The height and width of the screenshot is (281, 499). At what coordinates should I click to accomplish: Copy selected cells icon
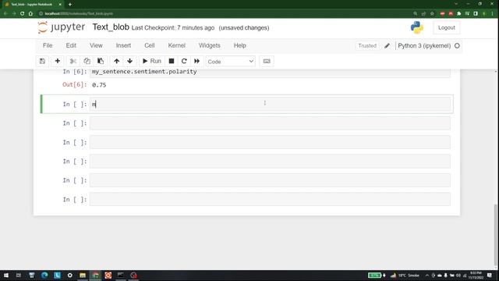pyautogui.click(x=87, y=61)
